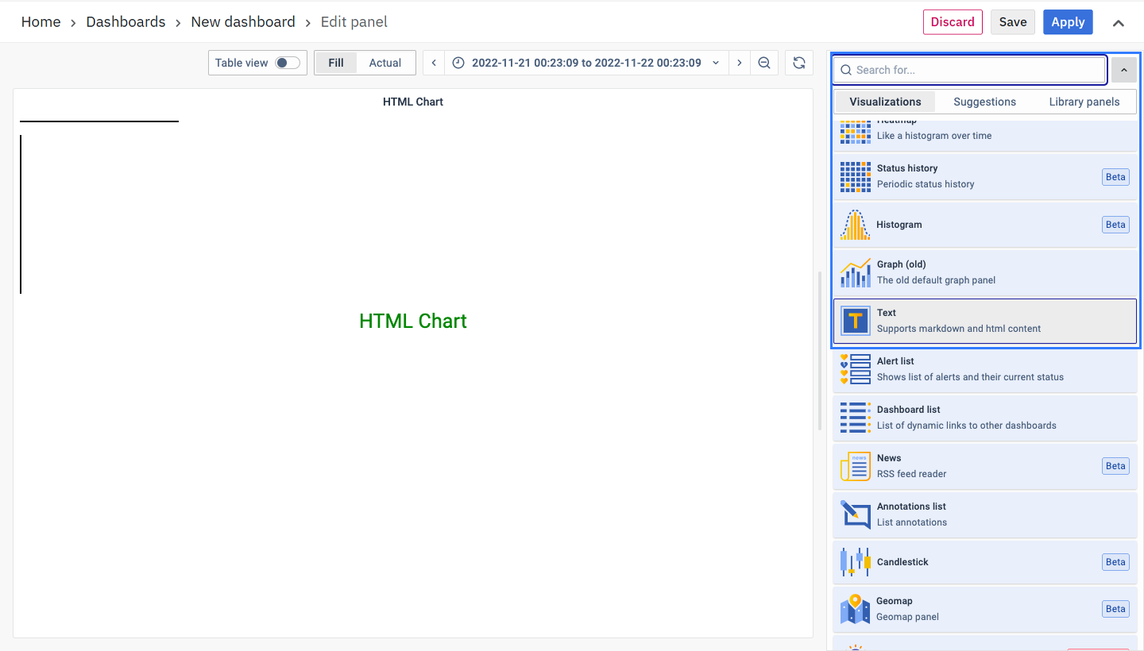This screenshot has width=1144, height=651.
Task: Pick the Text visualization icon
Action: (x=856, y=322)
